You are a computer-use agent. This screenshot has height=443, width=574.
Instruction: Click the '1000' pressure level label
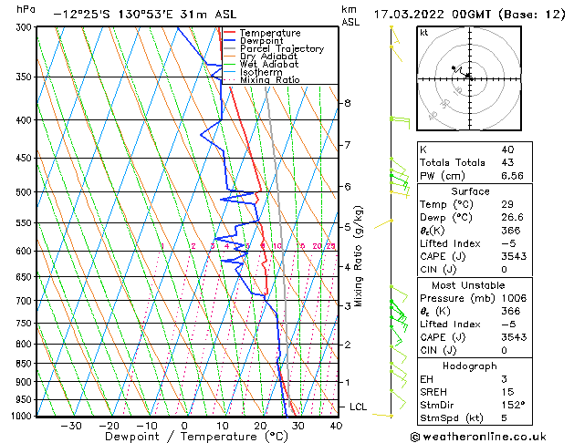[x=22, y=416]
